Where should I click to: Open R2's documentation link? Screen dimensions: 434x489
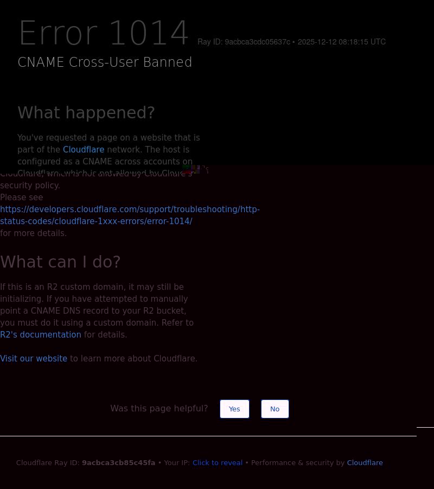tap(41, 335)
